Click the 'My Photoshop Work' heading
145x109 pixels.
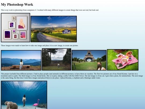click(17, 5)
